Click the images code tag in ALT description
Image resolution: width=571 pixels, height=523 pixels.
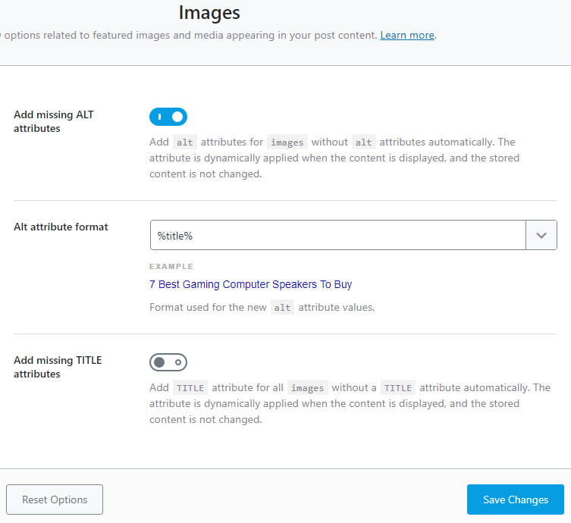click(287, 142)
